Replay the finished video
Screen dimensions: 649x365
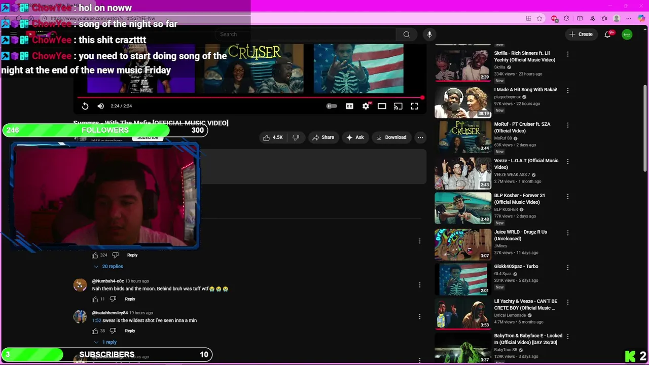[85, 106]
